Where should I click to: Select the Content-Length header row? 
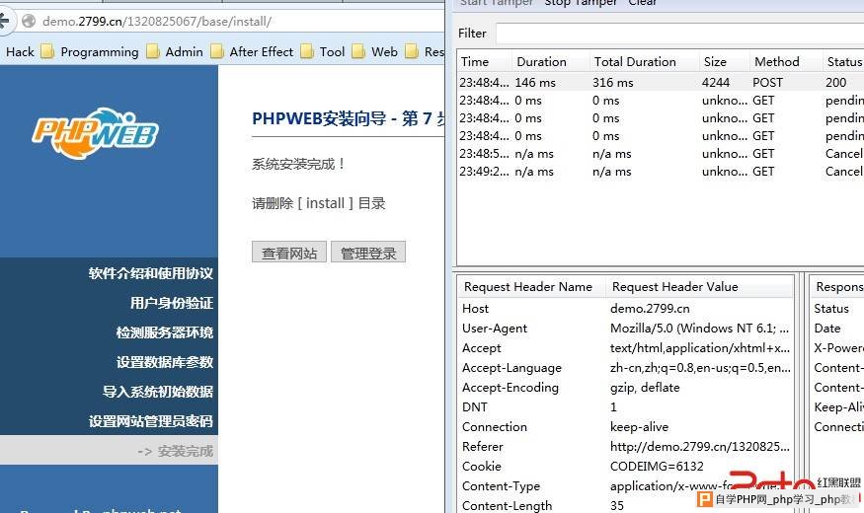point(625,506)
